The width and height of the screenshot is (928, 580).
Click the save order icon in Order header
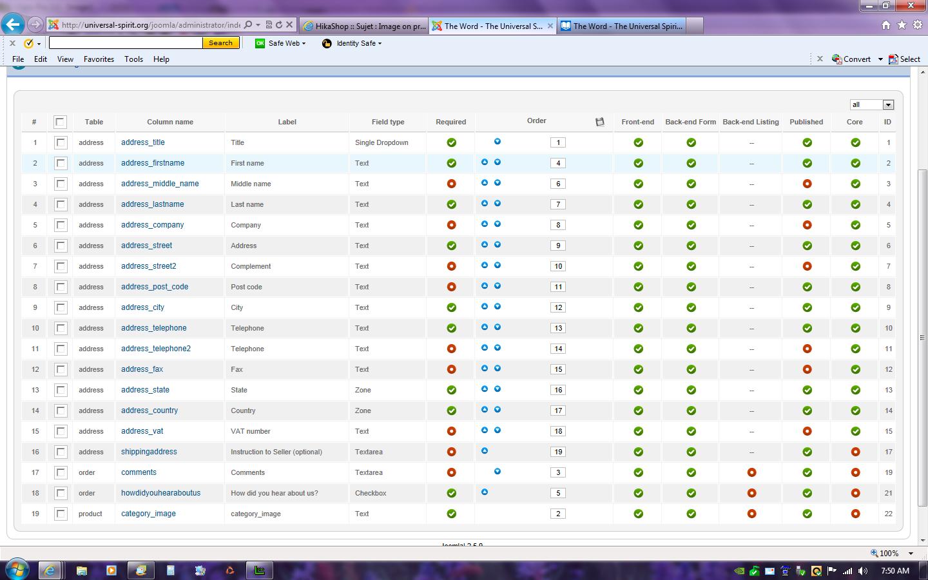[x=599, y=122]
